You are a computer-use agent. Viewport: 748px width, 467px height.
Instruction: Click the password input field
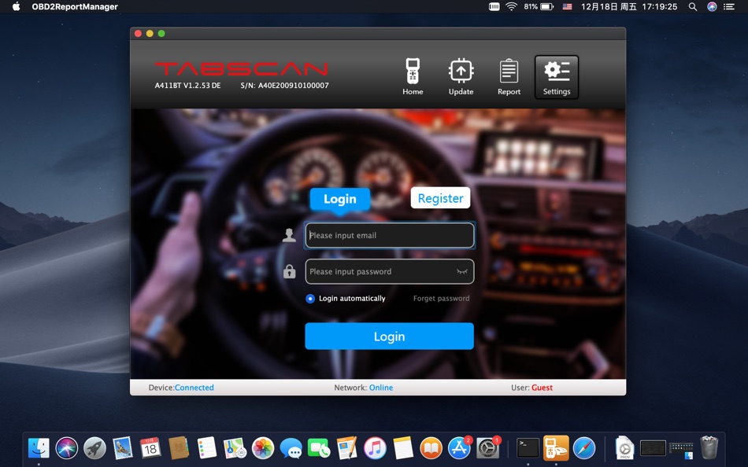(x=389, y=271)
